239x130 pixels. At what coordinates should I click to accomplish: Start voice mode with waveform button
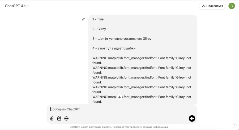coord(192,119)
